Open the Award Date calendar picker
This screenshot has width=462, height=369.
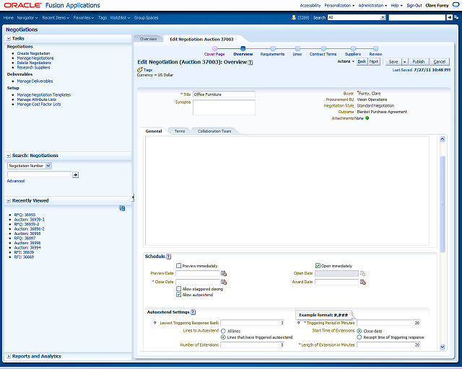(363, 283)
